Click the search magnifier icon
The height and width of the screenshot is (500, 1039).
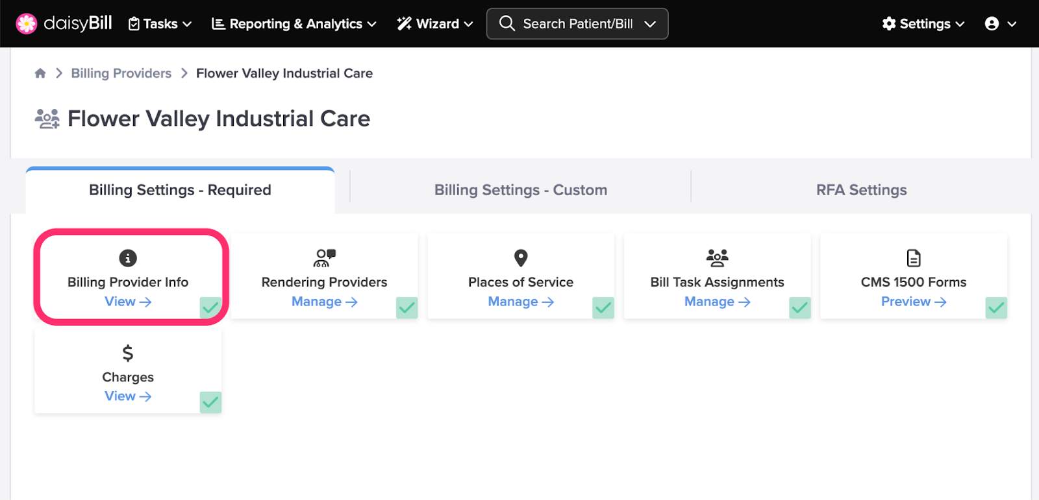[507, 23]
